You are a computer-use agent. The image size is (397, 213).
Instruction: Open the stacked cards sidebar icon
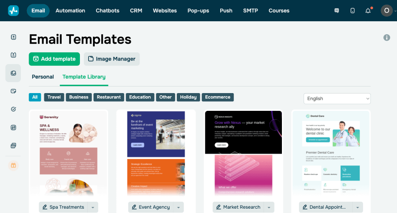(13, 145)
